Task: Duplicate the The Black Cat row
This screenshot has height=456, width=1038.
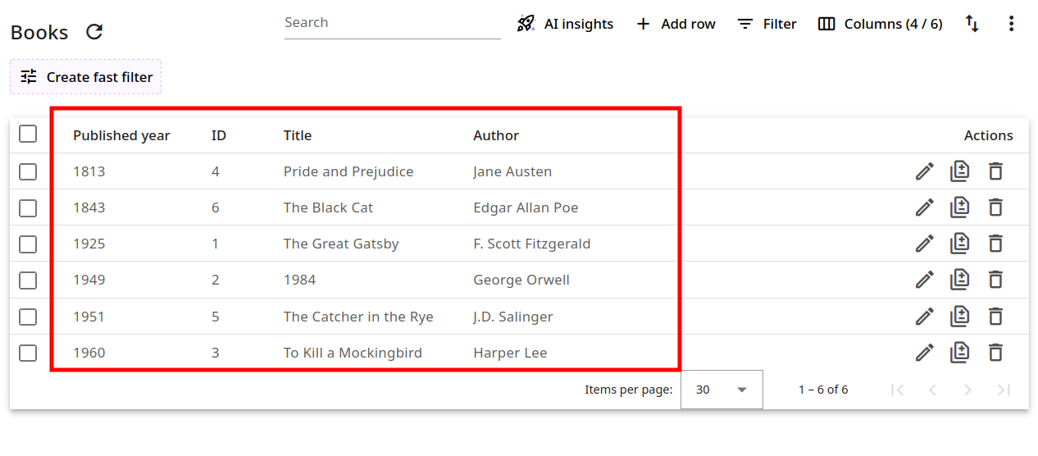Action: coord(959,207)
